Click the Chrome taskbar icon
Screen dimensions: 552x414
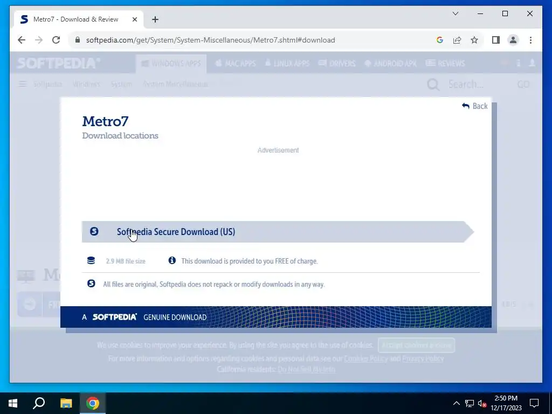click(93, 403)
